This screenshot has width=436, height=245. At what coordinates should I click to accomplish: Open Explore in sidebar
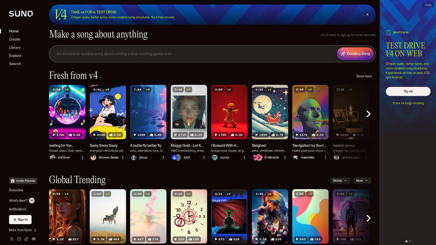15,56
